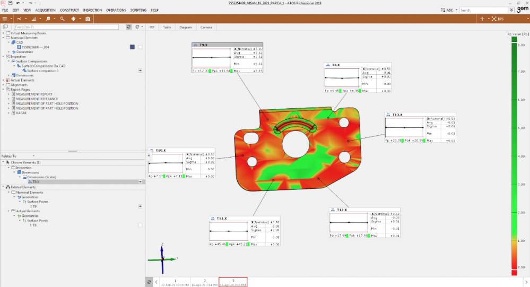Toggle checkbox next to CAD part 755092368R
The width and height of the screenshot is (530, 287).
[140, 47]
